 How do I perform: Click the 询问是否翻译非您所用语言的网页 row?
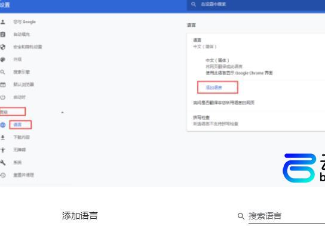(x=256, y=103)
